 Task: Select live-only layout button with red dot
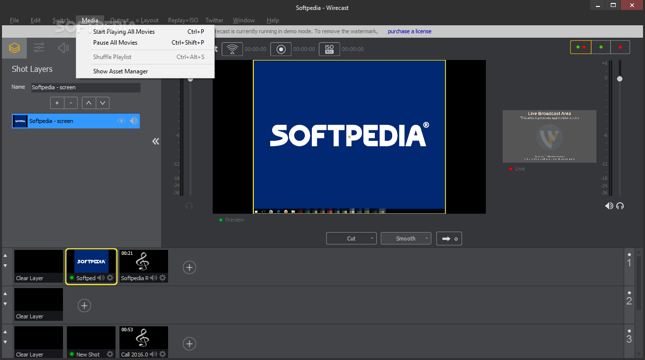(620, 47)
